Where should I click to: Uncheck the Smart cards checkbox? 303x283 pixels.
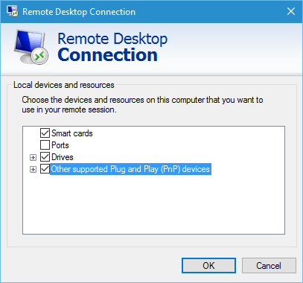click(x=45, y=133)
